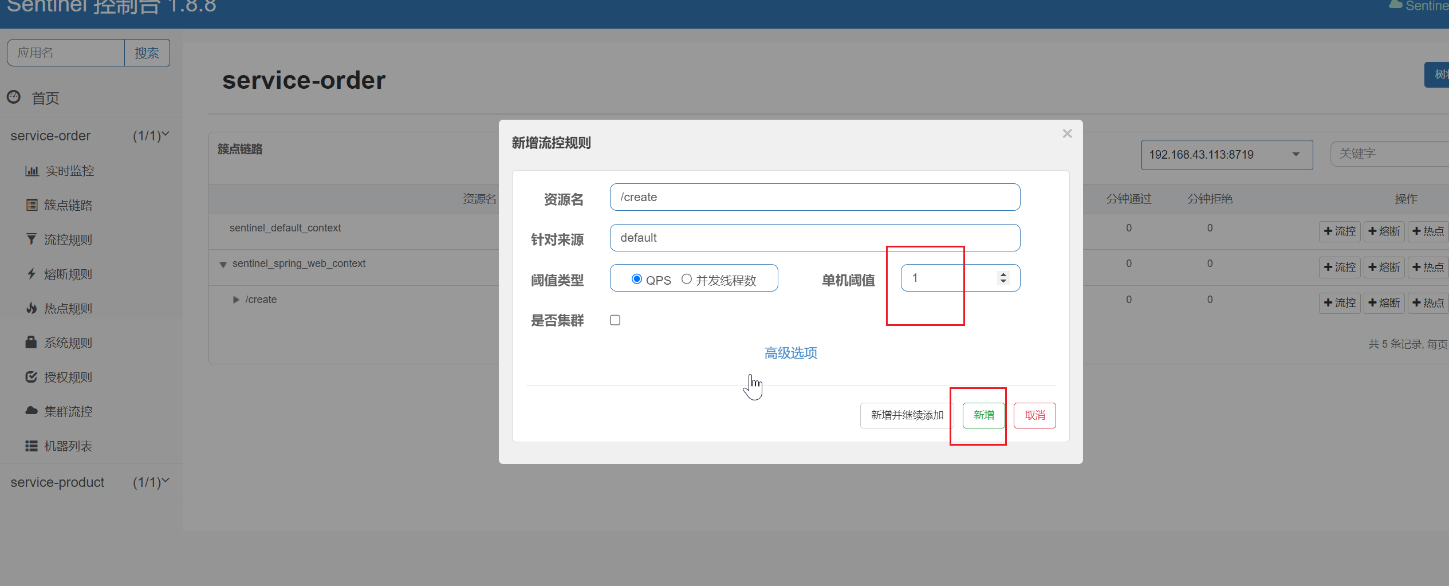Focus the 针对来源 input field

[814, 238]
